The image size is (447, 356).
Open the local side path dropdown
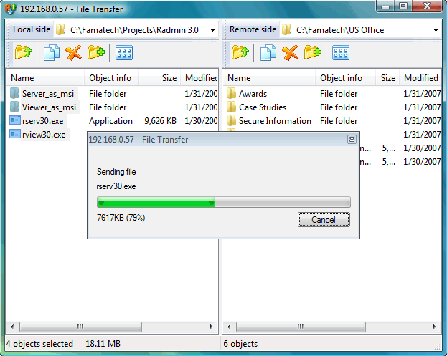tap(213, 30)
